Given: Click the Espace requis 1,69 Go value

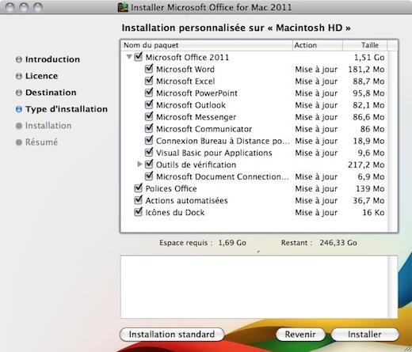Looking at the screenshot, I should pos(232,243).
